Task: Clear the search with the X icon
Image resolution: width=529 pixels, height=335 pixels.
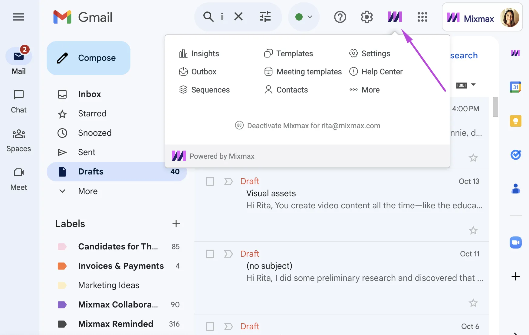Action: pyautogui.click(x=238, y=17)
